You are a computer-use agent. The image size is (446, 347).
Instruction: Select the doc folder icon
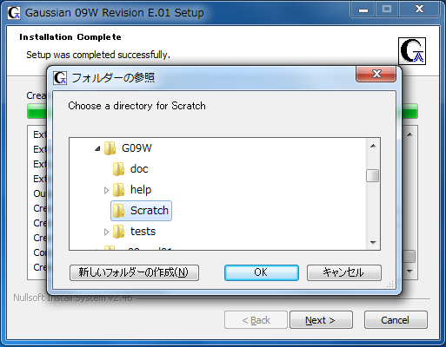119,169
